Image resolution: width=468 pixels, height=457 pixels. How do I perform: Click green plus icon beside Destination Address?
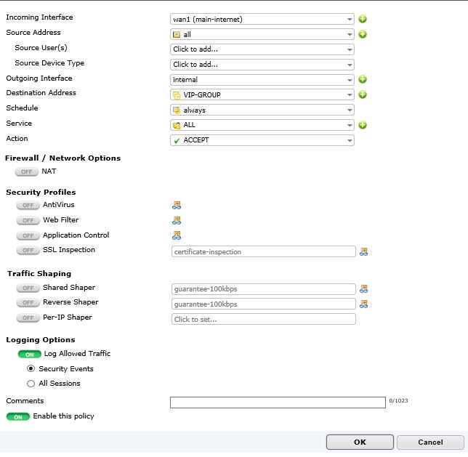pyautogui.click(x=363, y=94)
